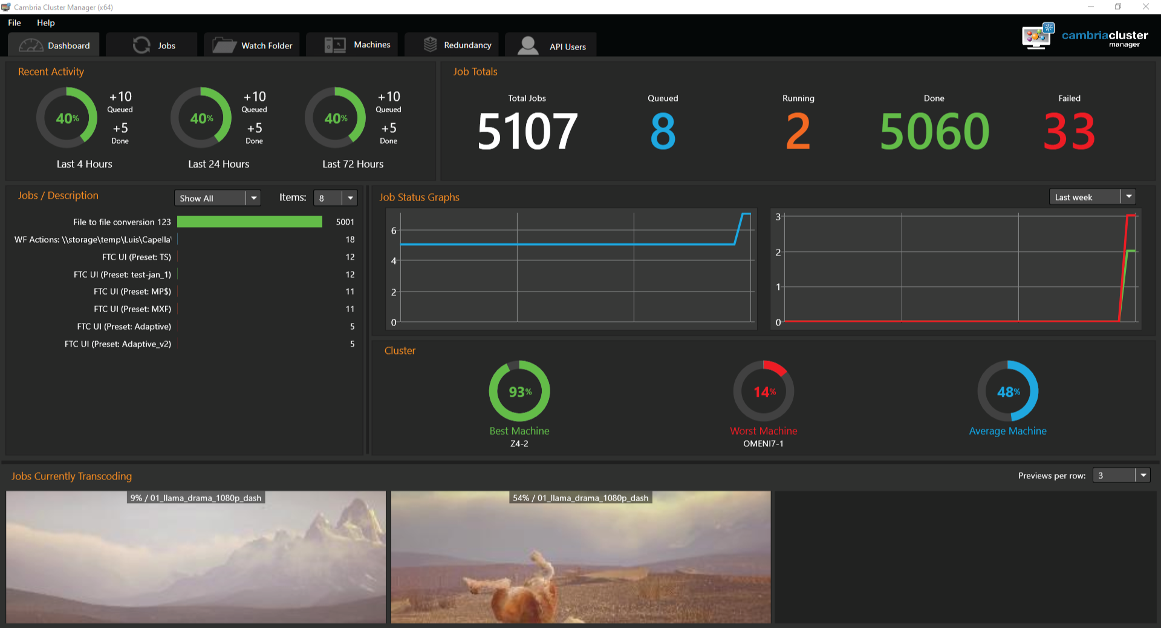Minimize the Cambria Cluster Manager window
Viewport: 1161px width, 628px height.
point(1091,7)
